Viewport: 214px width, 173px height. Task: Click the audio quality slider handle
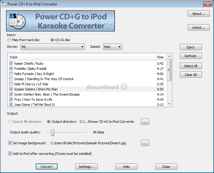[53, 132]
